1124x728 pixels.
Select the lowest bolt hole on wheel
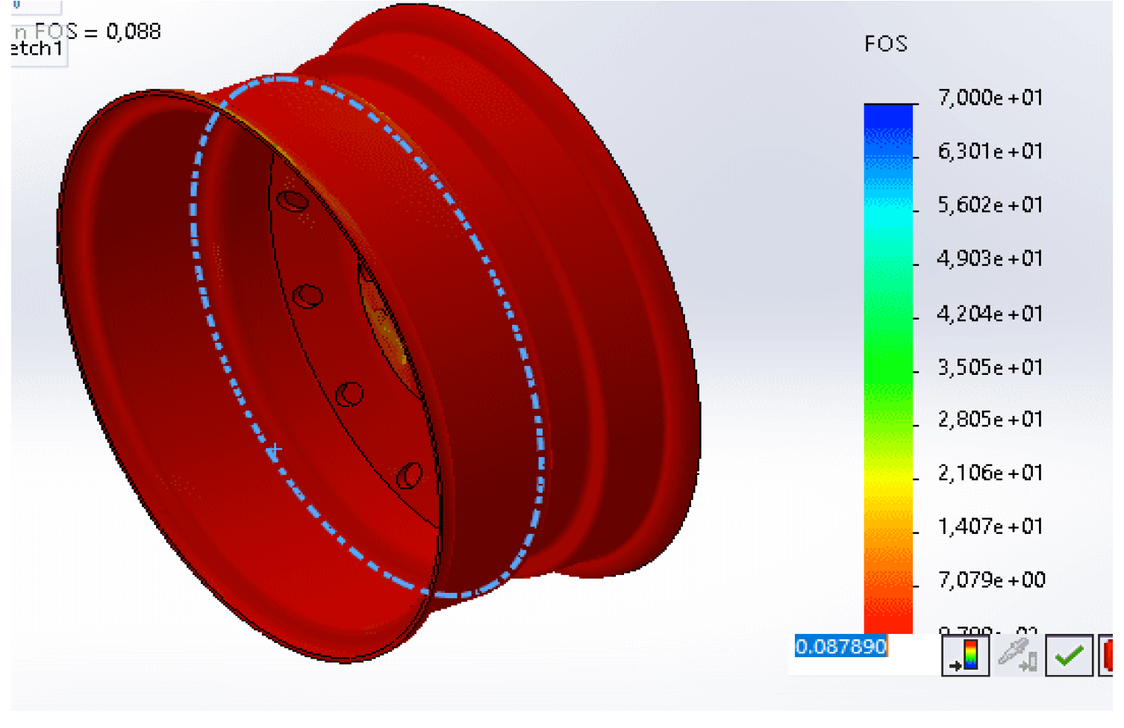click(x=409, y=475)
